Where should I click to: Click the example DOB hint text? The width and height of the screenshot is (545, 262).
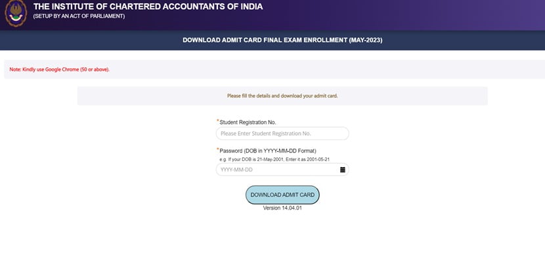274,159
